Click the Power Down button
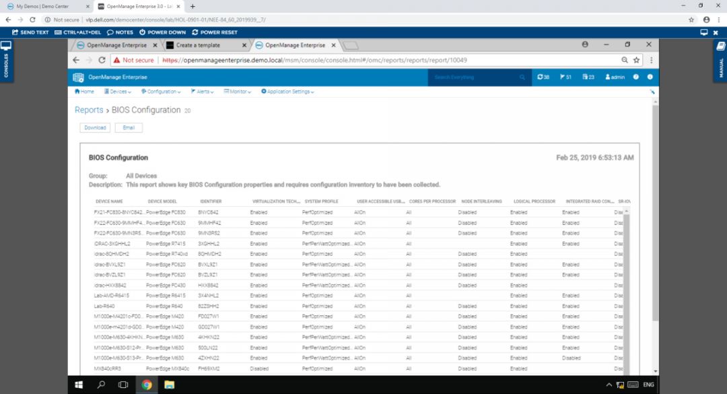 162,32
